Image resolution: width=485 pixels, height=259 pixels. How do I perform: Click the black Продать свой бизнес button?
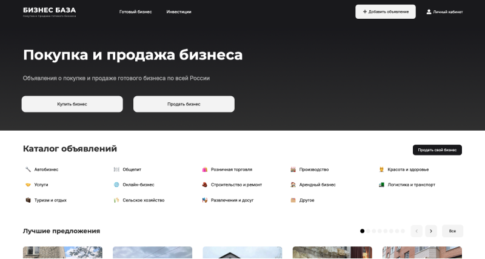[437, 150]
